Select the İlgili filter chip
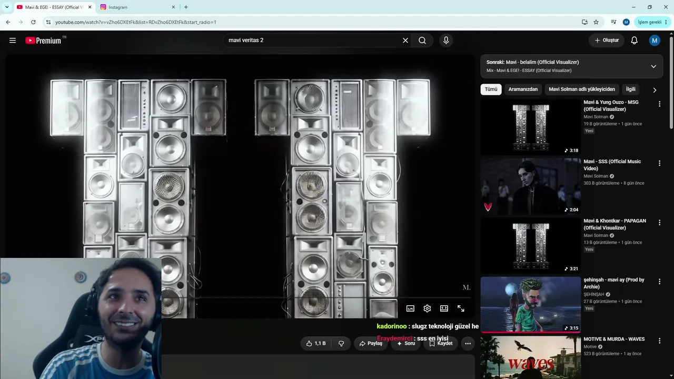 click(630, 89)
